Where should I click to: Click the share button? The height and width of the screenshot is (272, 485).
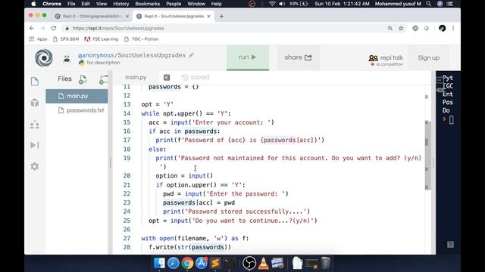(x=298, y=57)
